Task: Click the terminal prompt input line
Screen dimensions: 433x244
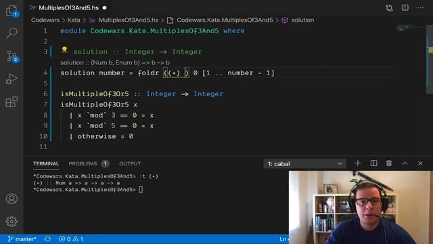Action: click(88, 190)
